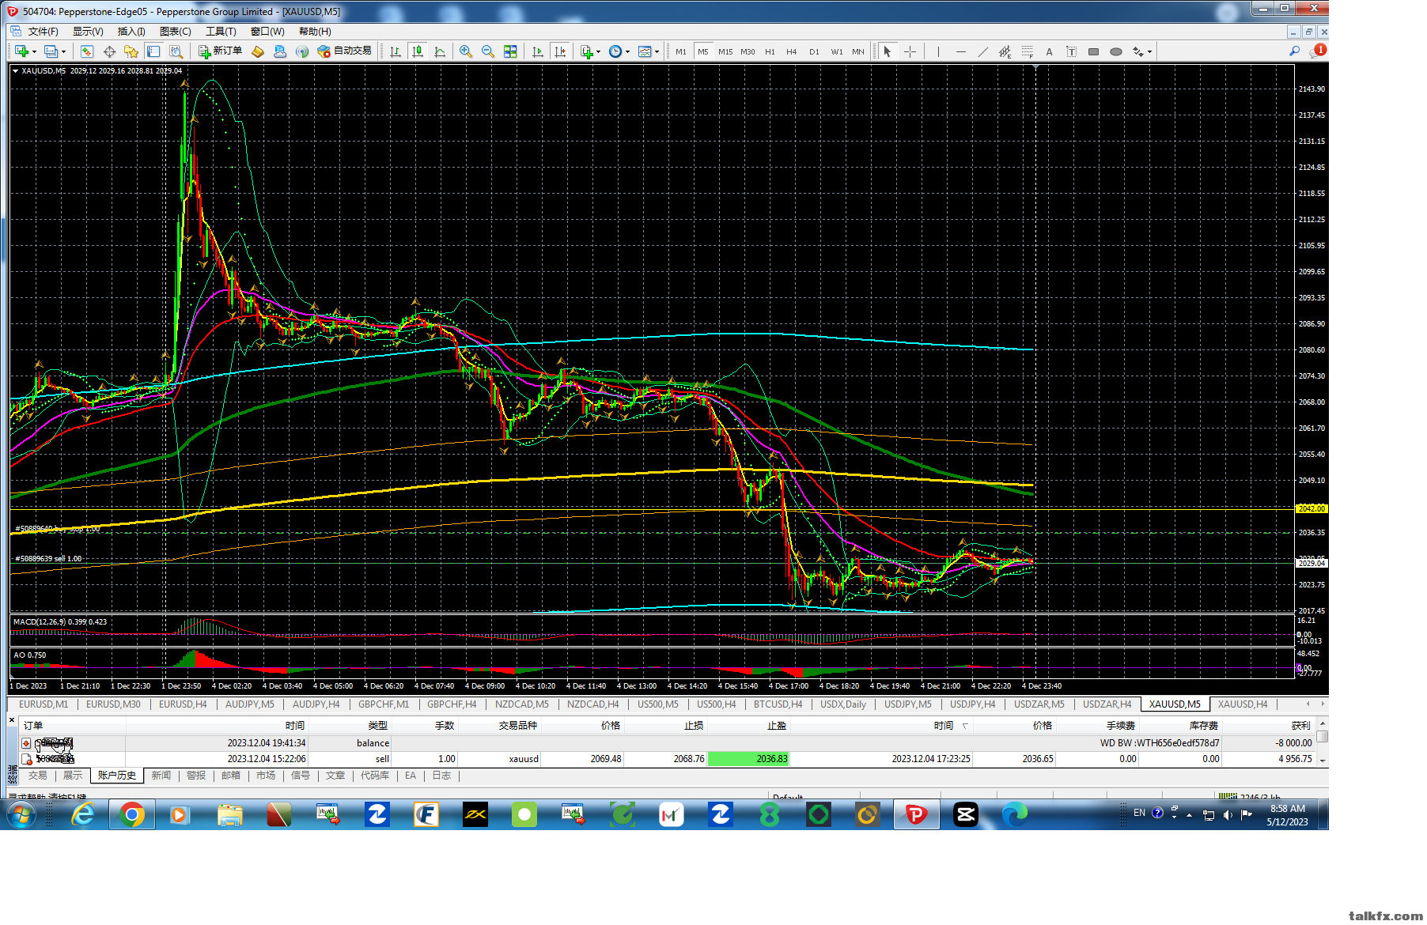Switch to the BTCUSD,H4 chart tab
Viewport: 1427px width, 925px height.
coord(778,704)
